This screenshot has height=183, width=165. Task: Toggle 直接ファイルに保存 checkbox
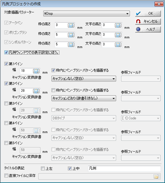(6, 176)
